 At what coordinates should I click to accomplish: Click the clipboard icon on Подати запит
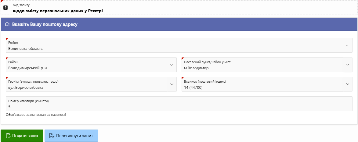[x=8, y=136]
